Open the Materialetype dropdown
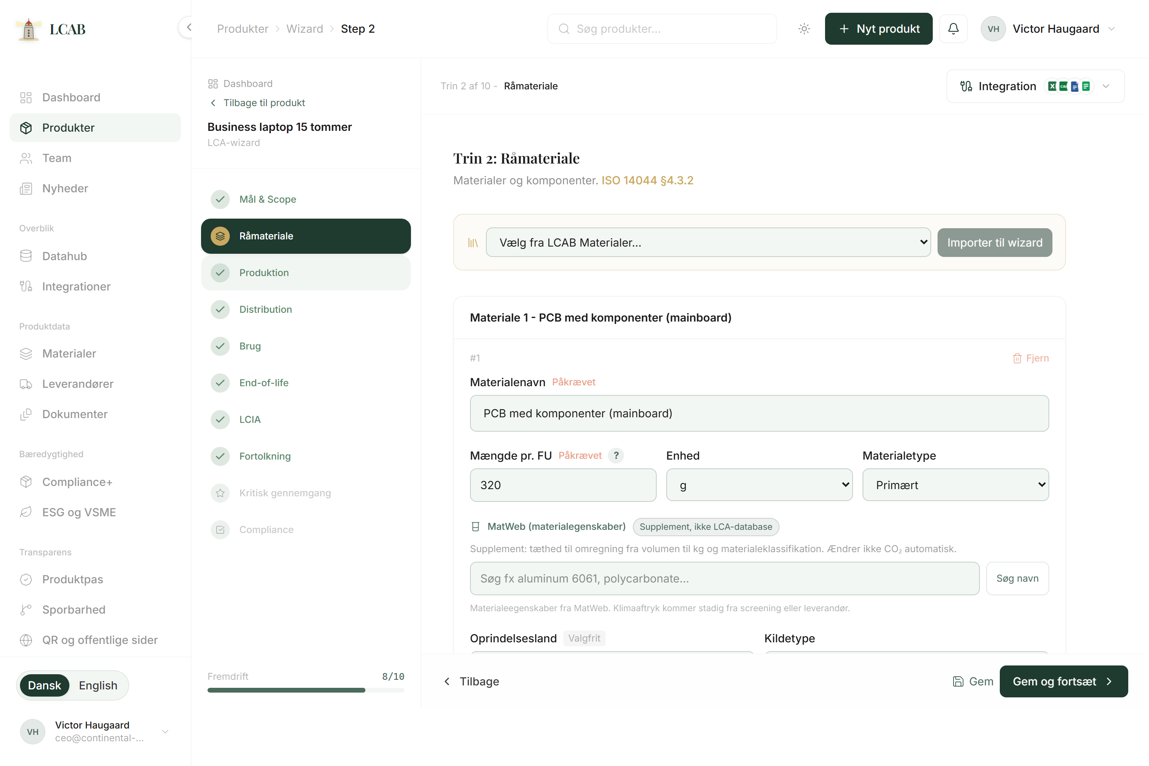The height and width of the screenshot is (766, 1149). pyautogui.click(x=956, y=485)
